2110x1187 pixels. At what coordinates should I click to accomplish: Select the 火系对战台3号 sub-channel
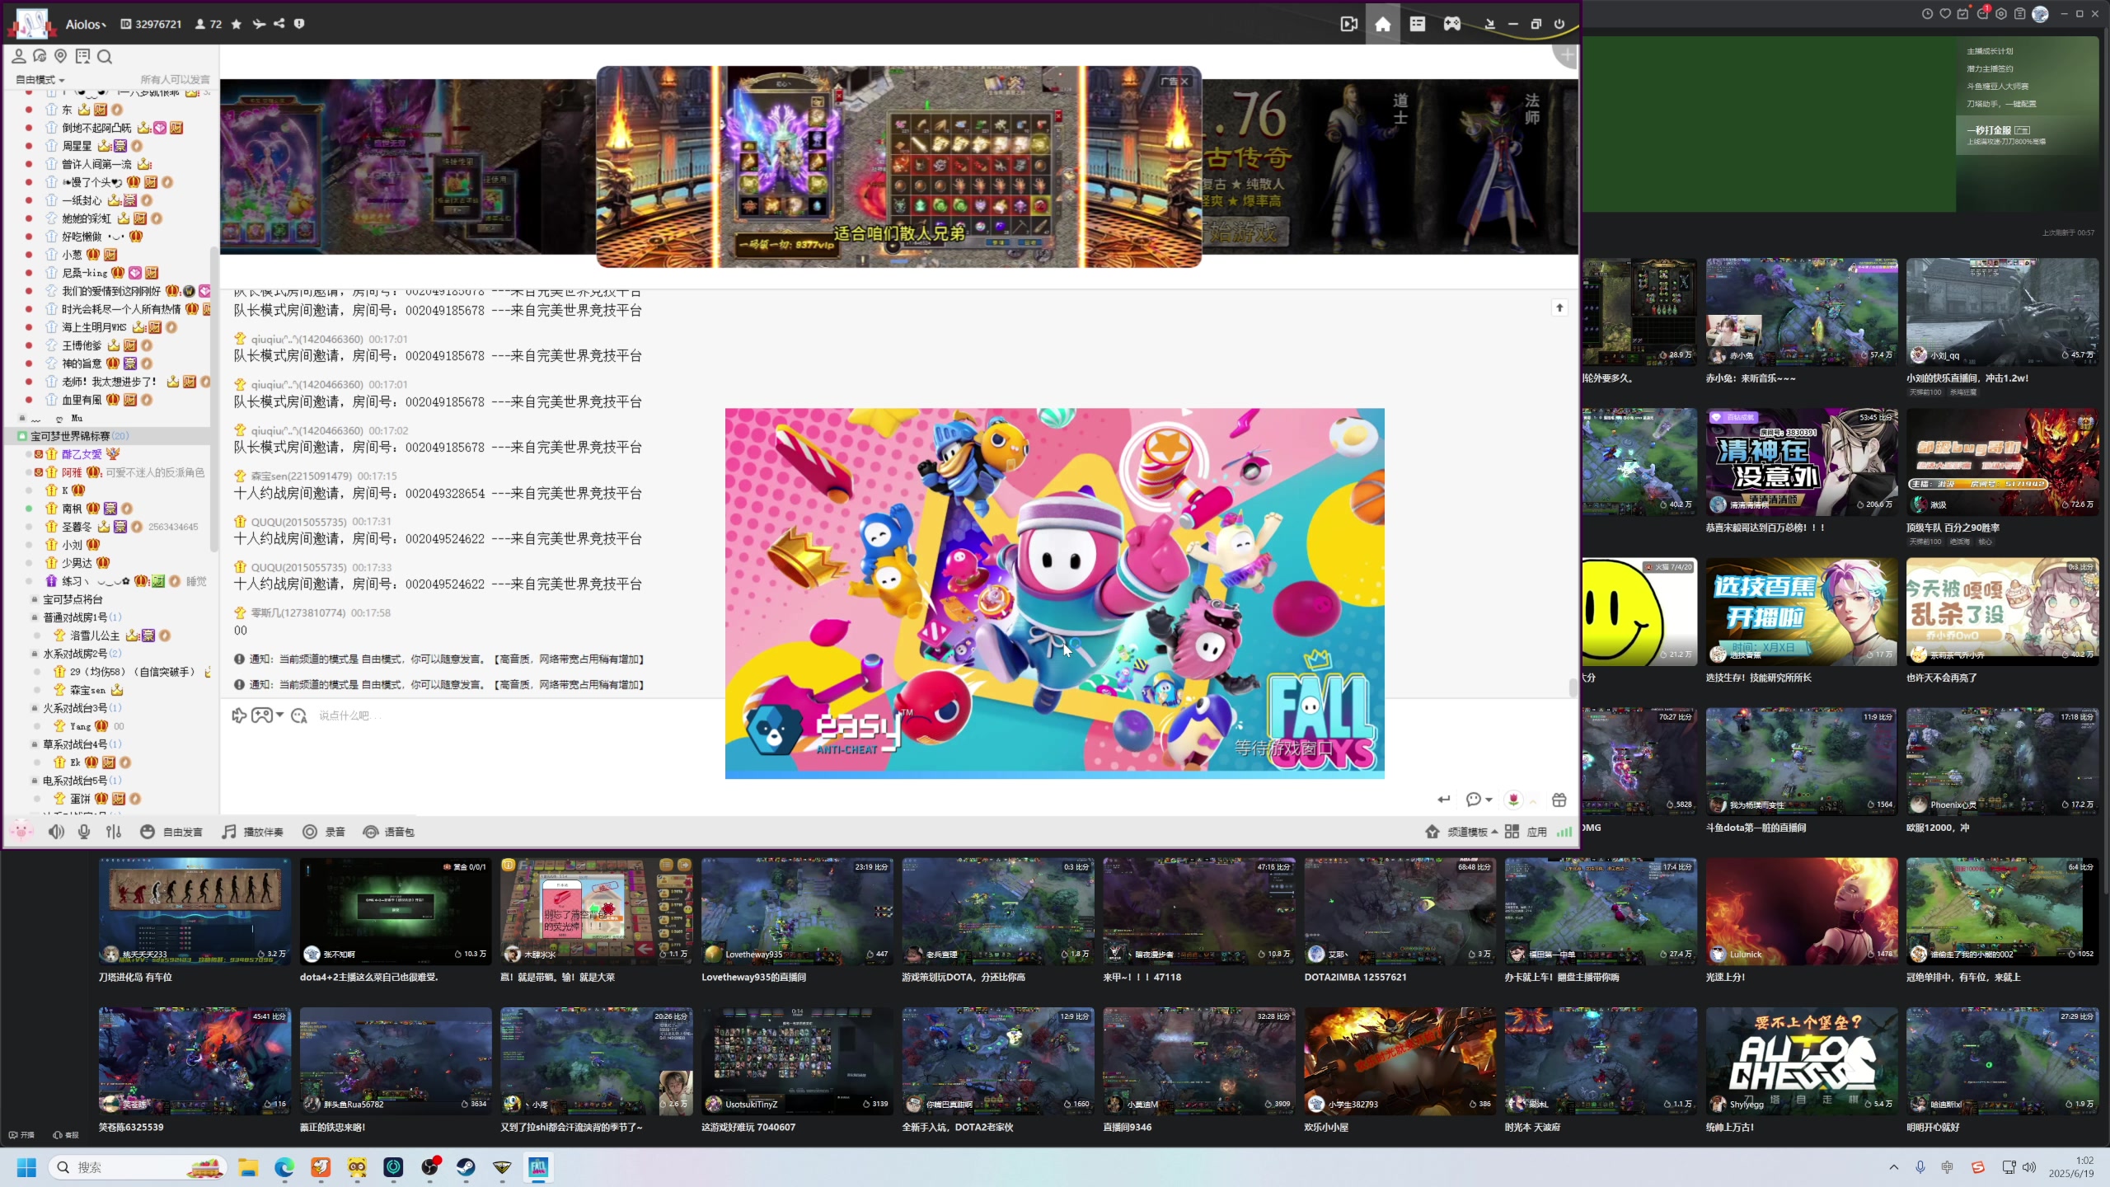pyautogui.click(x=75, y=708)
